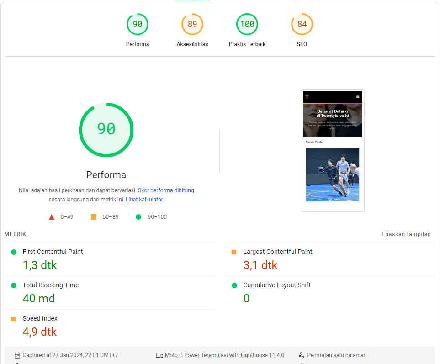Click the Praktik Terbaik score gauge showing 100
Viewport: 440px width, 364px height.
pyautogui.click(x=247, y=24)
